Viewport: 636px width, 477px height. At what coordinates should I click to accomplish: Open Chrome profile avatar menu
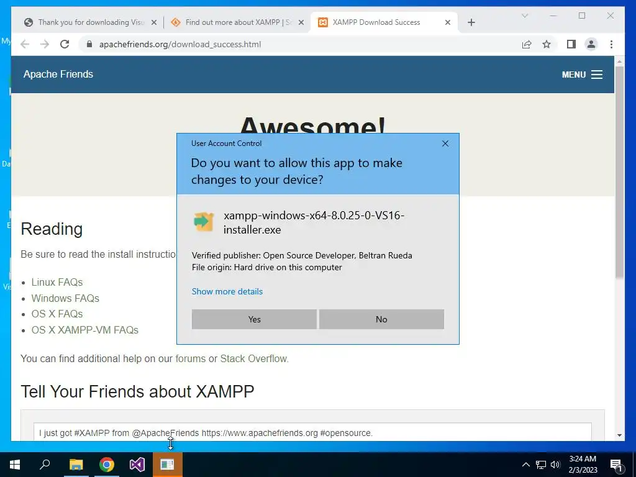coord(591,44)
